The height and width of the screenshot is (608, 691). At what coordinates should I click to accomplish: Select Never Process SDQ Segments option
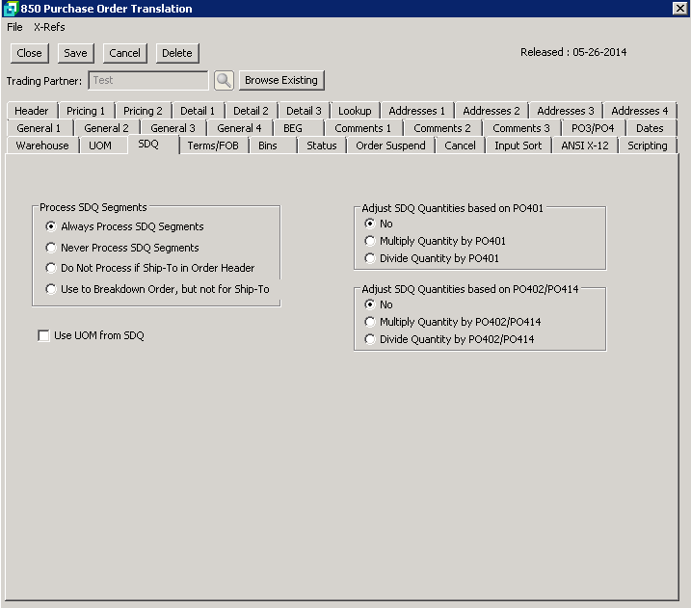51,248
